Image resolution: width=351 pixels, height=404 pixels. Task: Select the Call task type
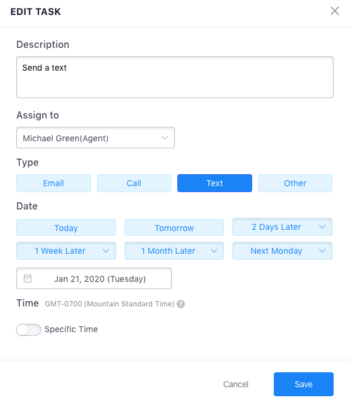tap(134, 183)
